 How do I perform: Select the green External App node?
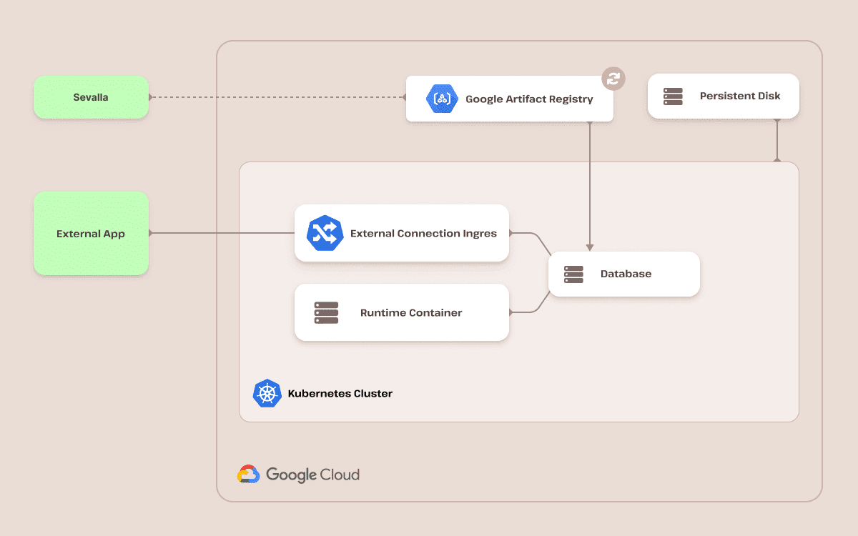(x=91, y=234)
